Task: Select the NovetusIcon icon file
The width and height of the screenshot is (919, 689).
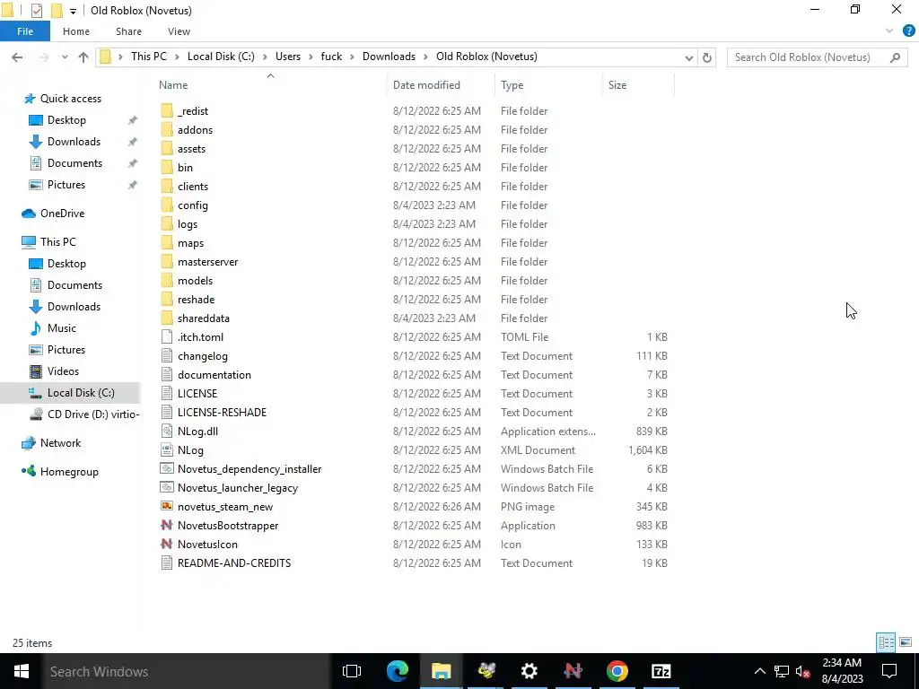Action: [x=167, y=545]
